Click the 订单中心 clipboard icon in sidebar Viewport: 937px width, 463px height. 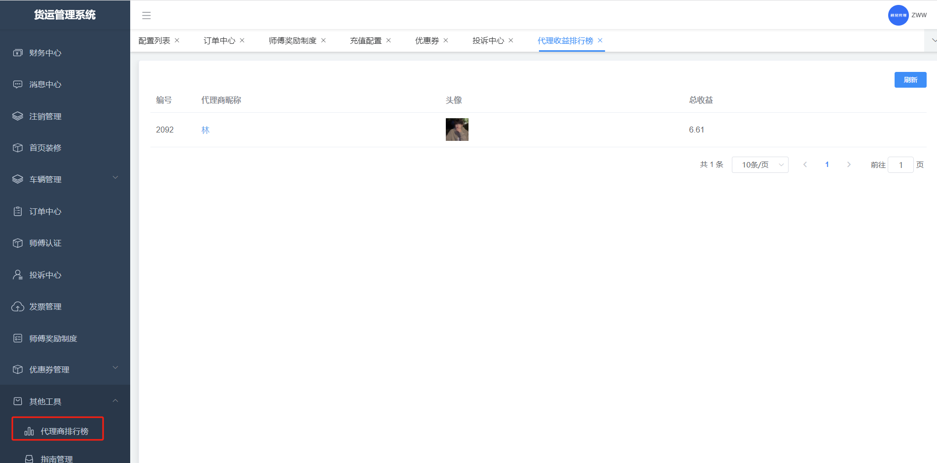[x=18, y=211]
